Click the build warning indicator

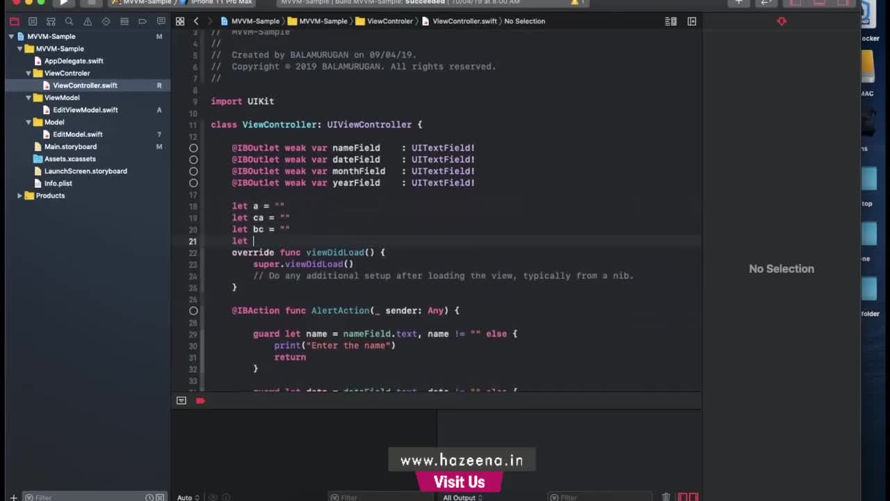pos(575,2)
